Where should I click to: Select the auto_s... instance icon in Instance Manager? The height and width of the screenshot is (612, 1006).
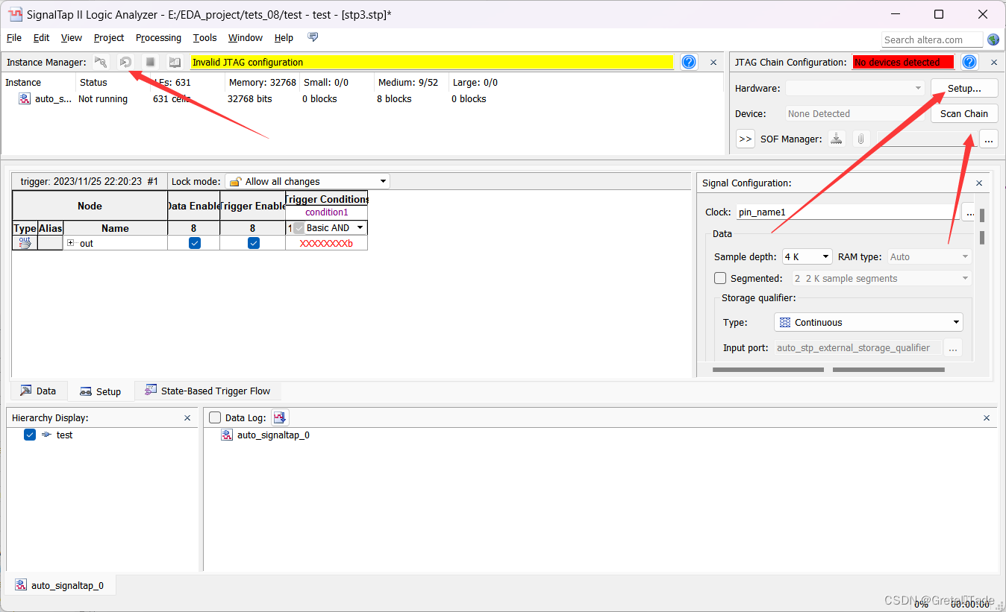[x=25, y=98]
